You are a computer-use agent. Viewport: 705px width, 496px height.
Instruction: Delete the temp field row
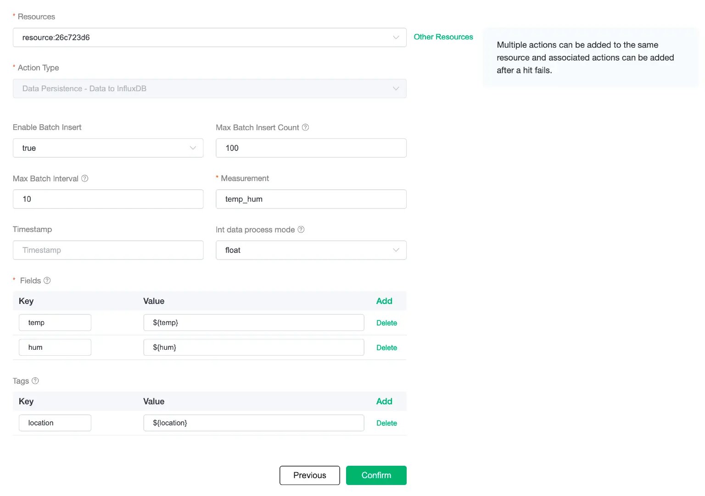[x=386, y=323]
